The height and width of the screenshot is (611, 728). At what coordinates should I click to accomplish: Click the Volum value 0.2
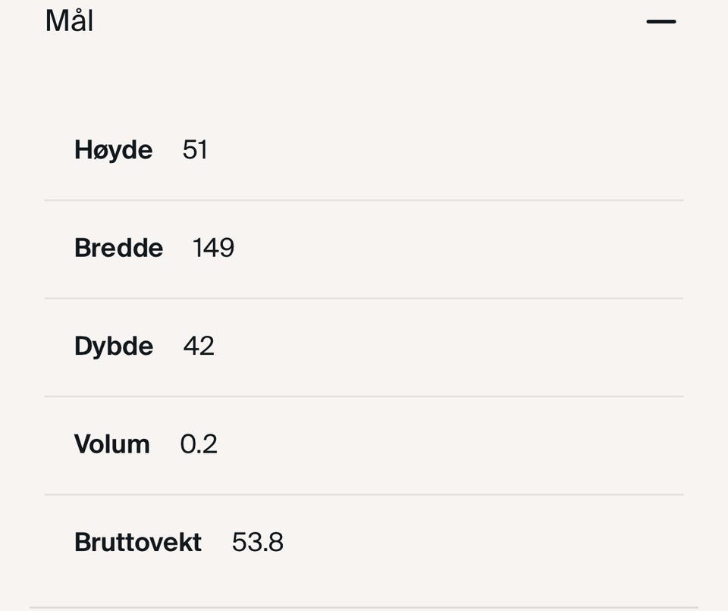pyautogui.click(x=199, y=443)
